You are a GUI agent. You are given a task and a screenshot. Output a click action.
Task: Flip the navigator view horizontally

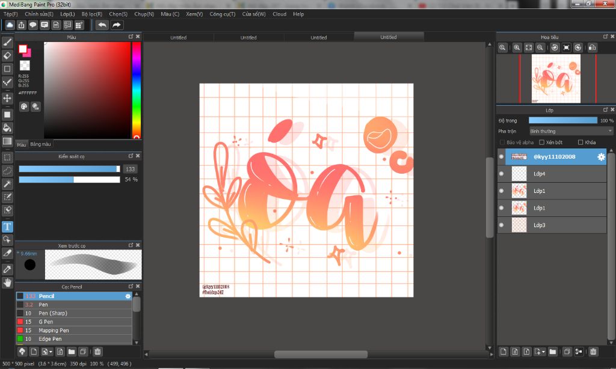592,47
